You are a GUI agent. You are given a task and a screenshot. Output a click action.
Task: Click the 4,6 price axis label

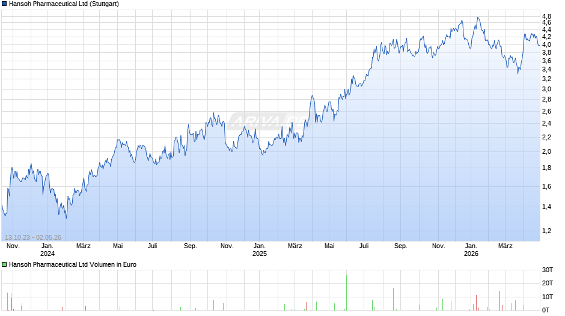coord(546,22)
